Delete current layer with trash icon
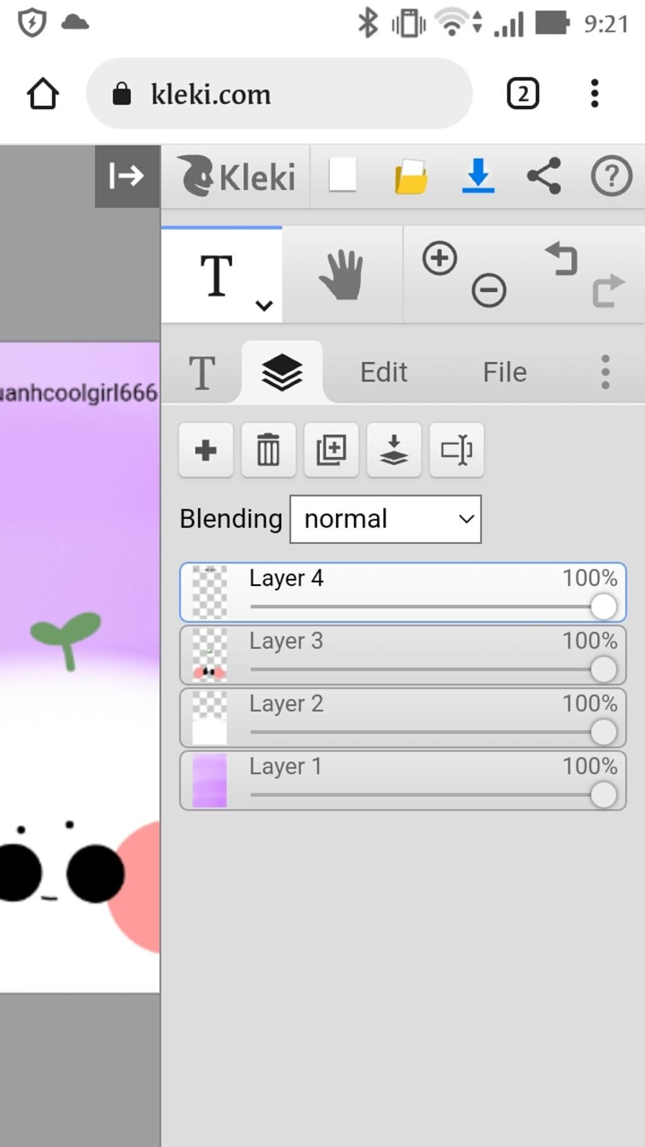This screenshot has height=1147, width=645. coord(268,450)
